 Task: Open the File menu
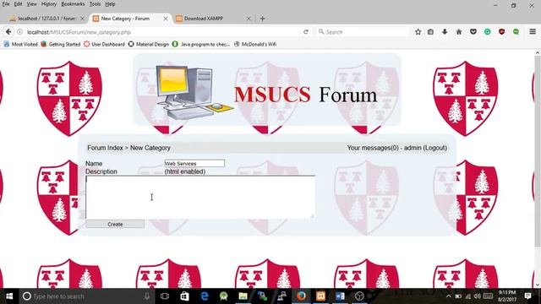coord(6,4)
